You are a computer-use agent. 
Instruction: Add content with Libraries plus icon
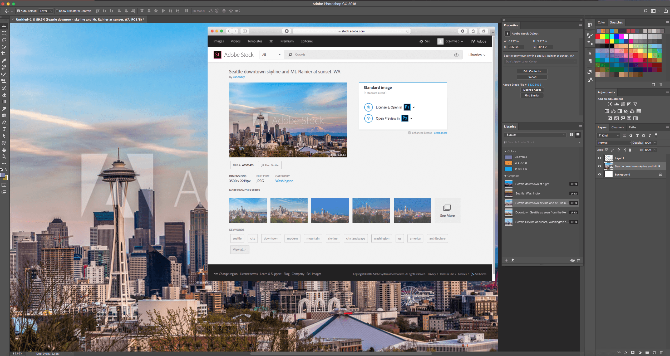tap(506, 260)
